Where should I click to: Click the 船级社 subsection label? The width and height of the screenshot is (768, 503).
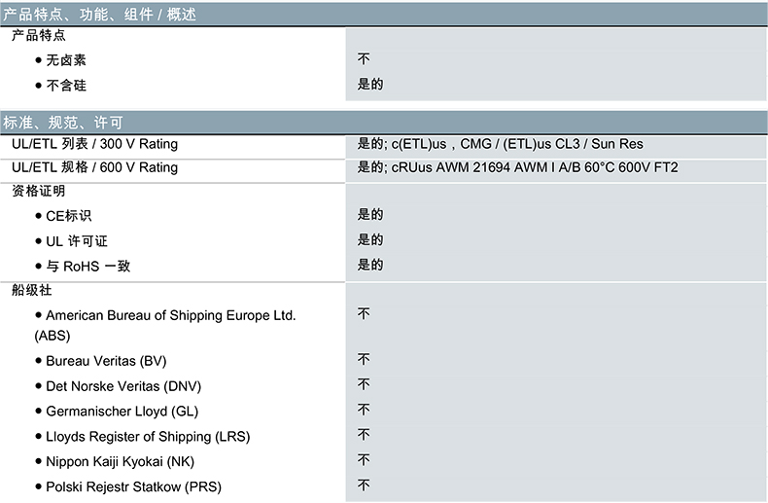coord(31,290)
